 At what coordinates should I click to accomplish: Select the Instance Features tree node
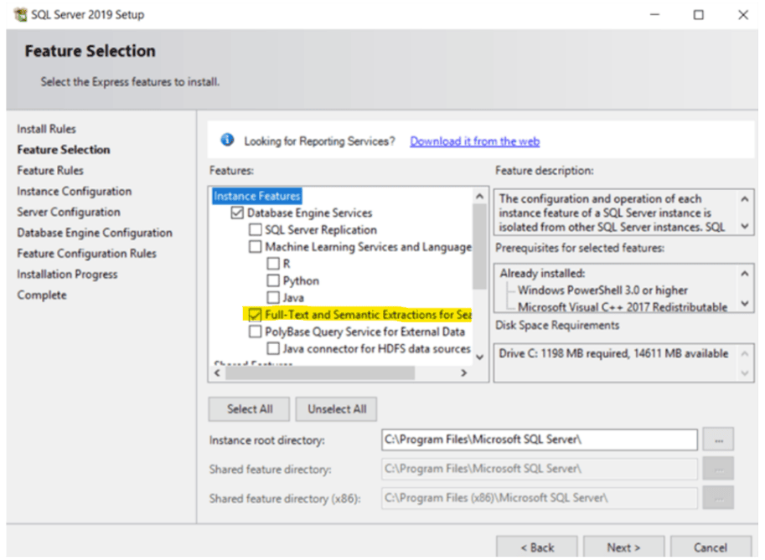pos(256,196)
